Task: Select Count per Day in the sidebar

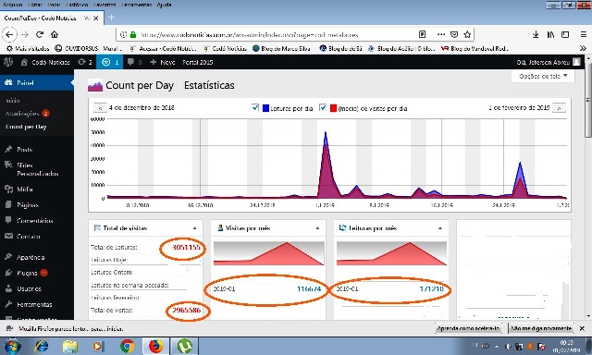Action: 26,127
